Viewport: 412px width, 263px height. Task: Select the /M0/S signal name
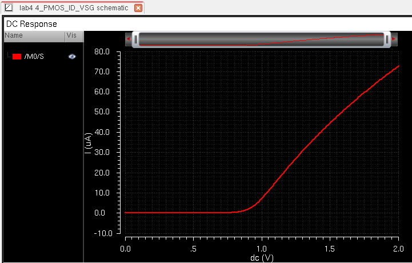pos(34,57)
